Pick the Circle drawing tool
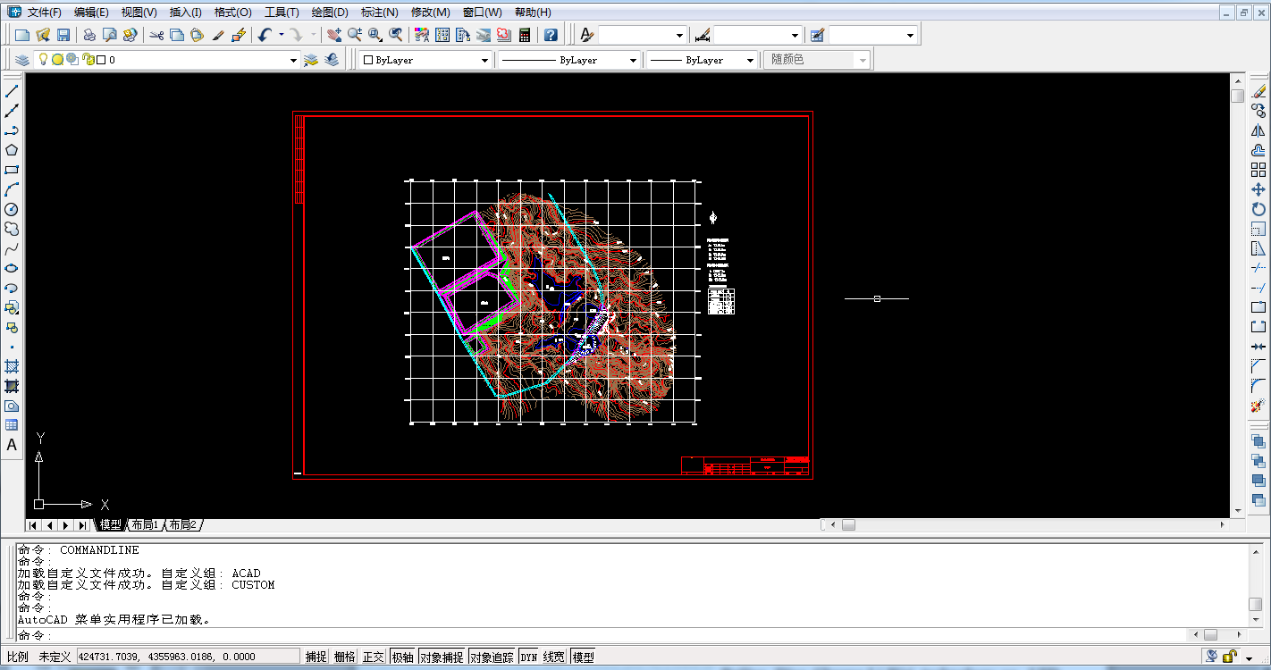Image resolution: width=1271 pixels, height=670 pixels. (12, 209)
